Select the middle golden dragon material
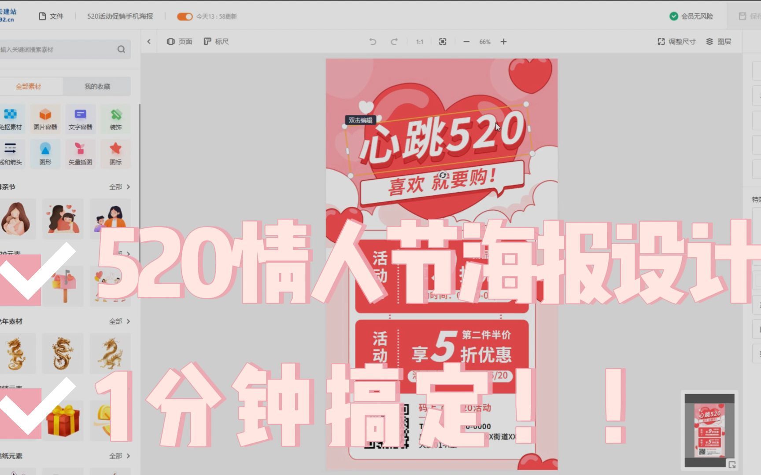Screen dimensions: 761x475 [x=63, y=353]
